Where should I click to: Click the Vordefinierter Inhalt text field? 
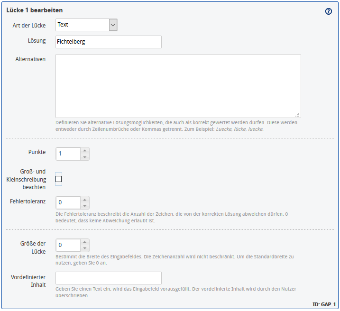point(108,278)
